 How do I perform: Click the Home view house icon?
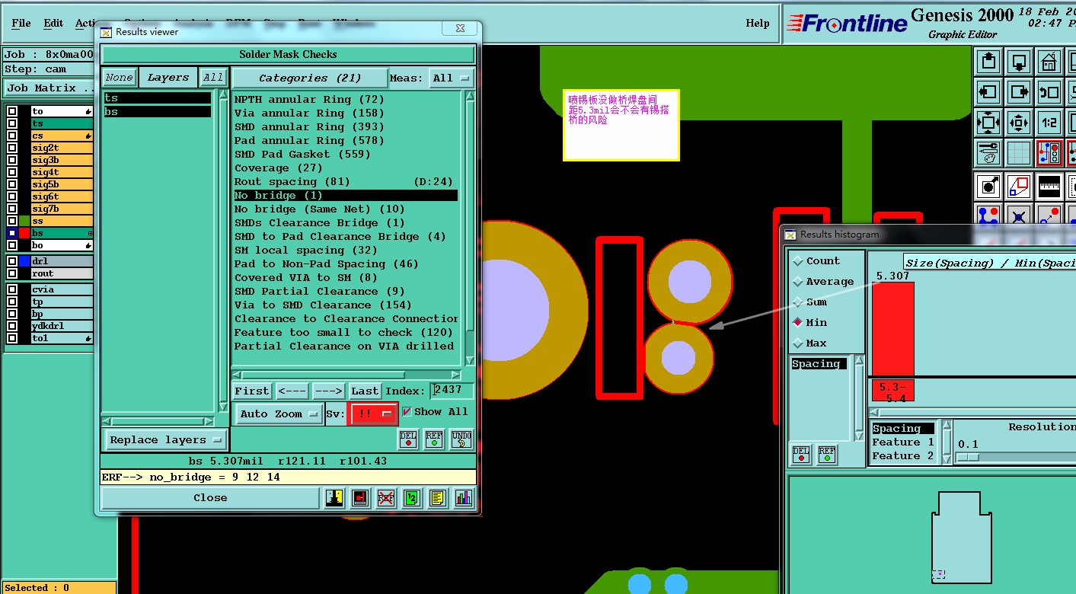1049,61
